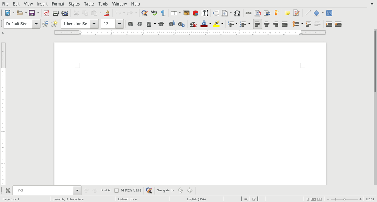Click the Insert Table icon
This screenshot has height=202, width=377.
[x=174, y=13]
